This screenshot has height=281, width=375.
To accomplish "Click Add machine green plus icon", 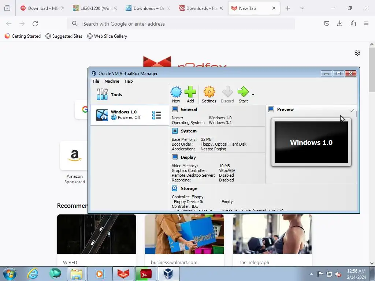I will (x=190, y=95).
